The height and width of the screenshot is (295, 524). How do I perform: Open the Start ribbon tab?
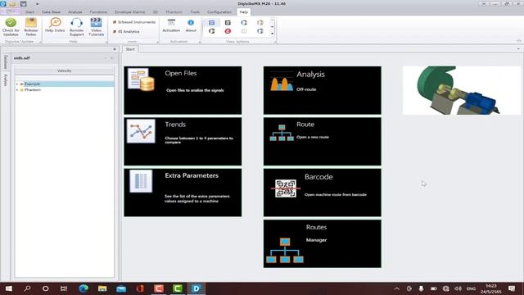29,11
